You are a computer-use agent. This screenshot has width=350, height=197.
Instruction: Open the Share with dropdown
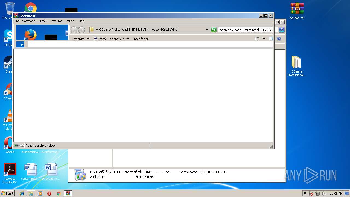click(x=119, y=39)
